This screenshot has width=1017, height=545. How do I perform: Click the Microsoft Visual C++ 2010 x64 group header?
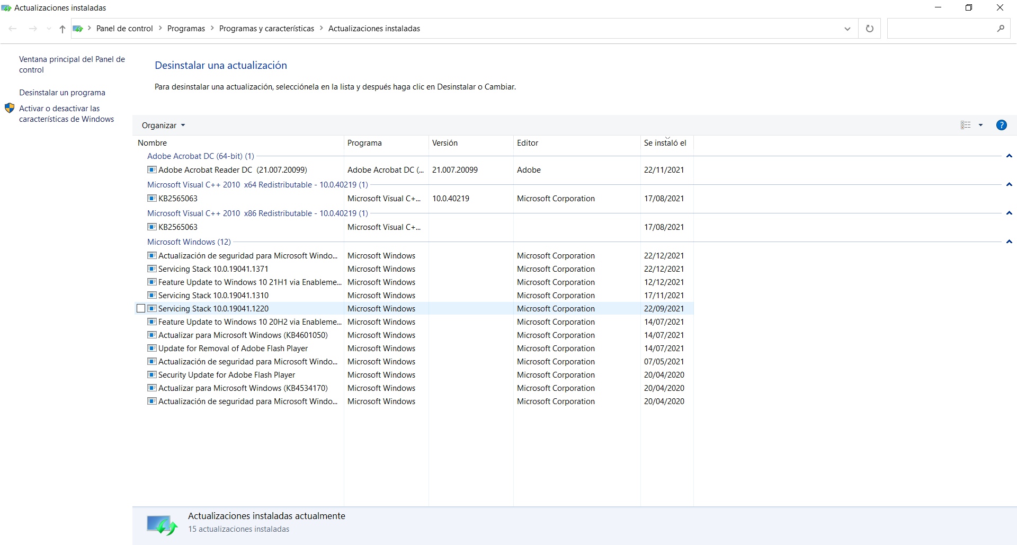point(257,185)
